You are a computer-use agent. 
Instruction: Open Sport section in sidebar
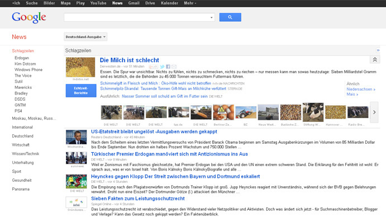16,172
